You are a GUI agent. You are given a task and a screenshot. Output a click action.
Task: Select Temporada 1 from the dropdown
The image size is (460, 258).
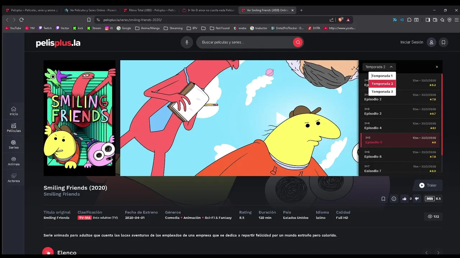[382, 76]
